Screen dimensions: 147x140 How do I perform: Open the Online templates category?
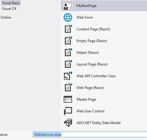[6, 17]
